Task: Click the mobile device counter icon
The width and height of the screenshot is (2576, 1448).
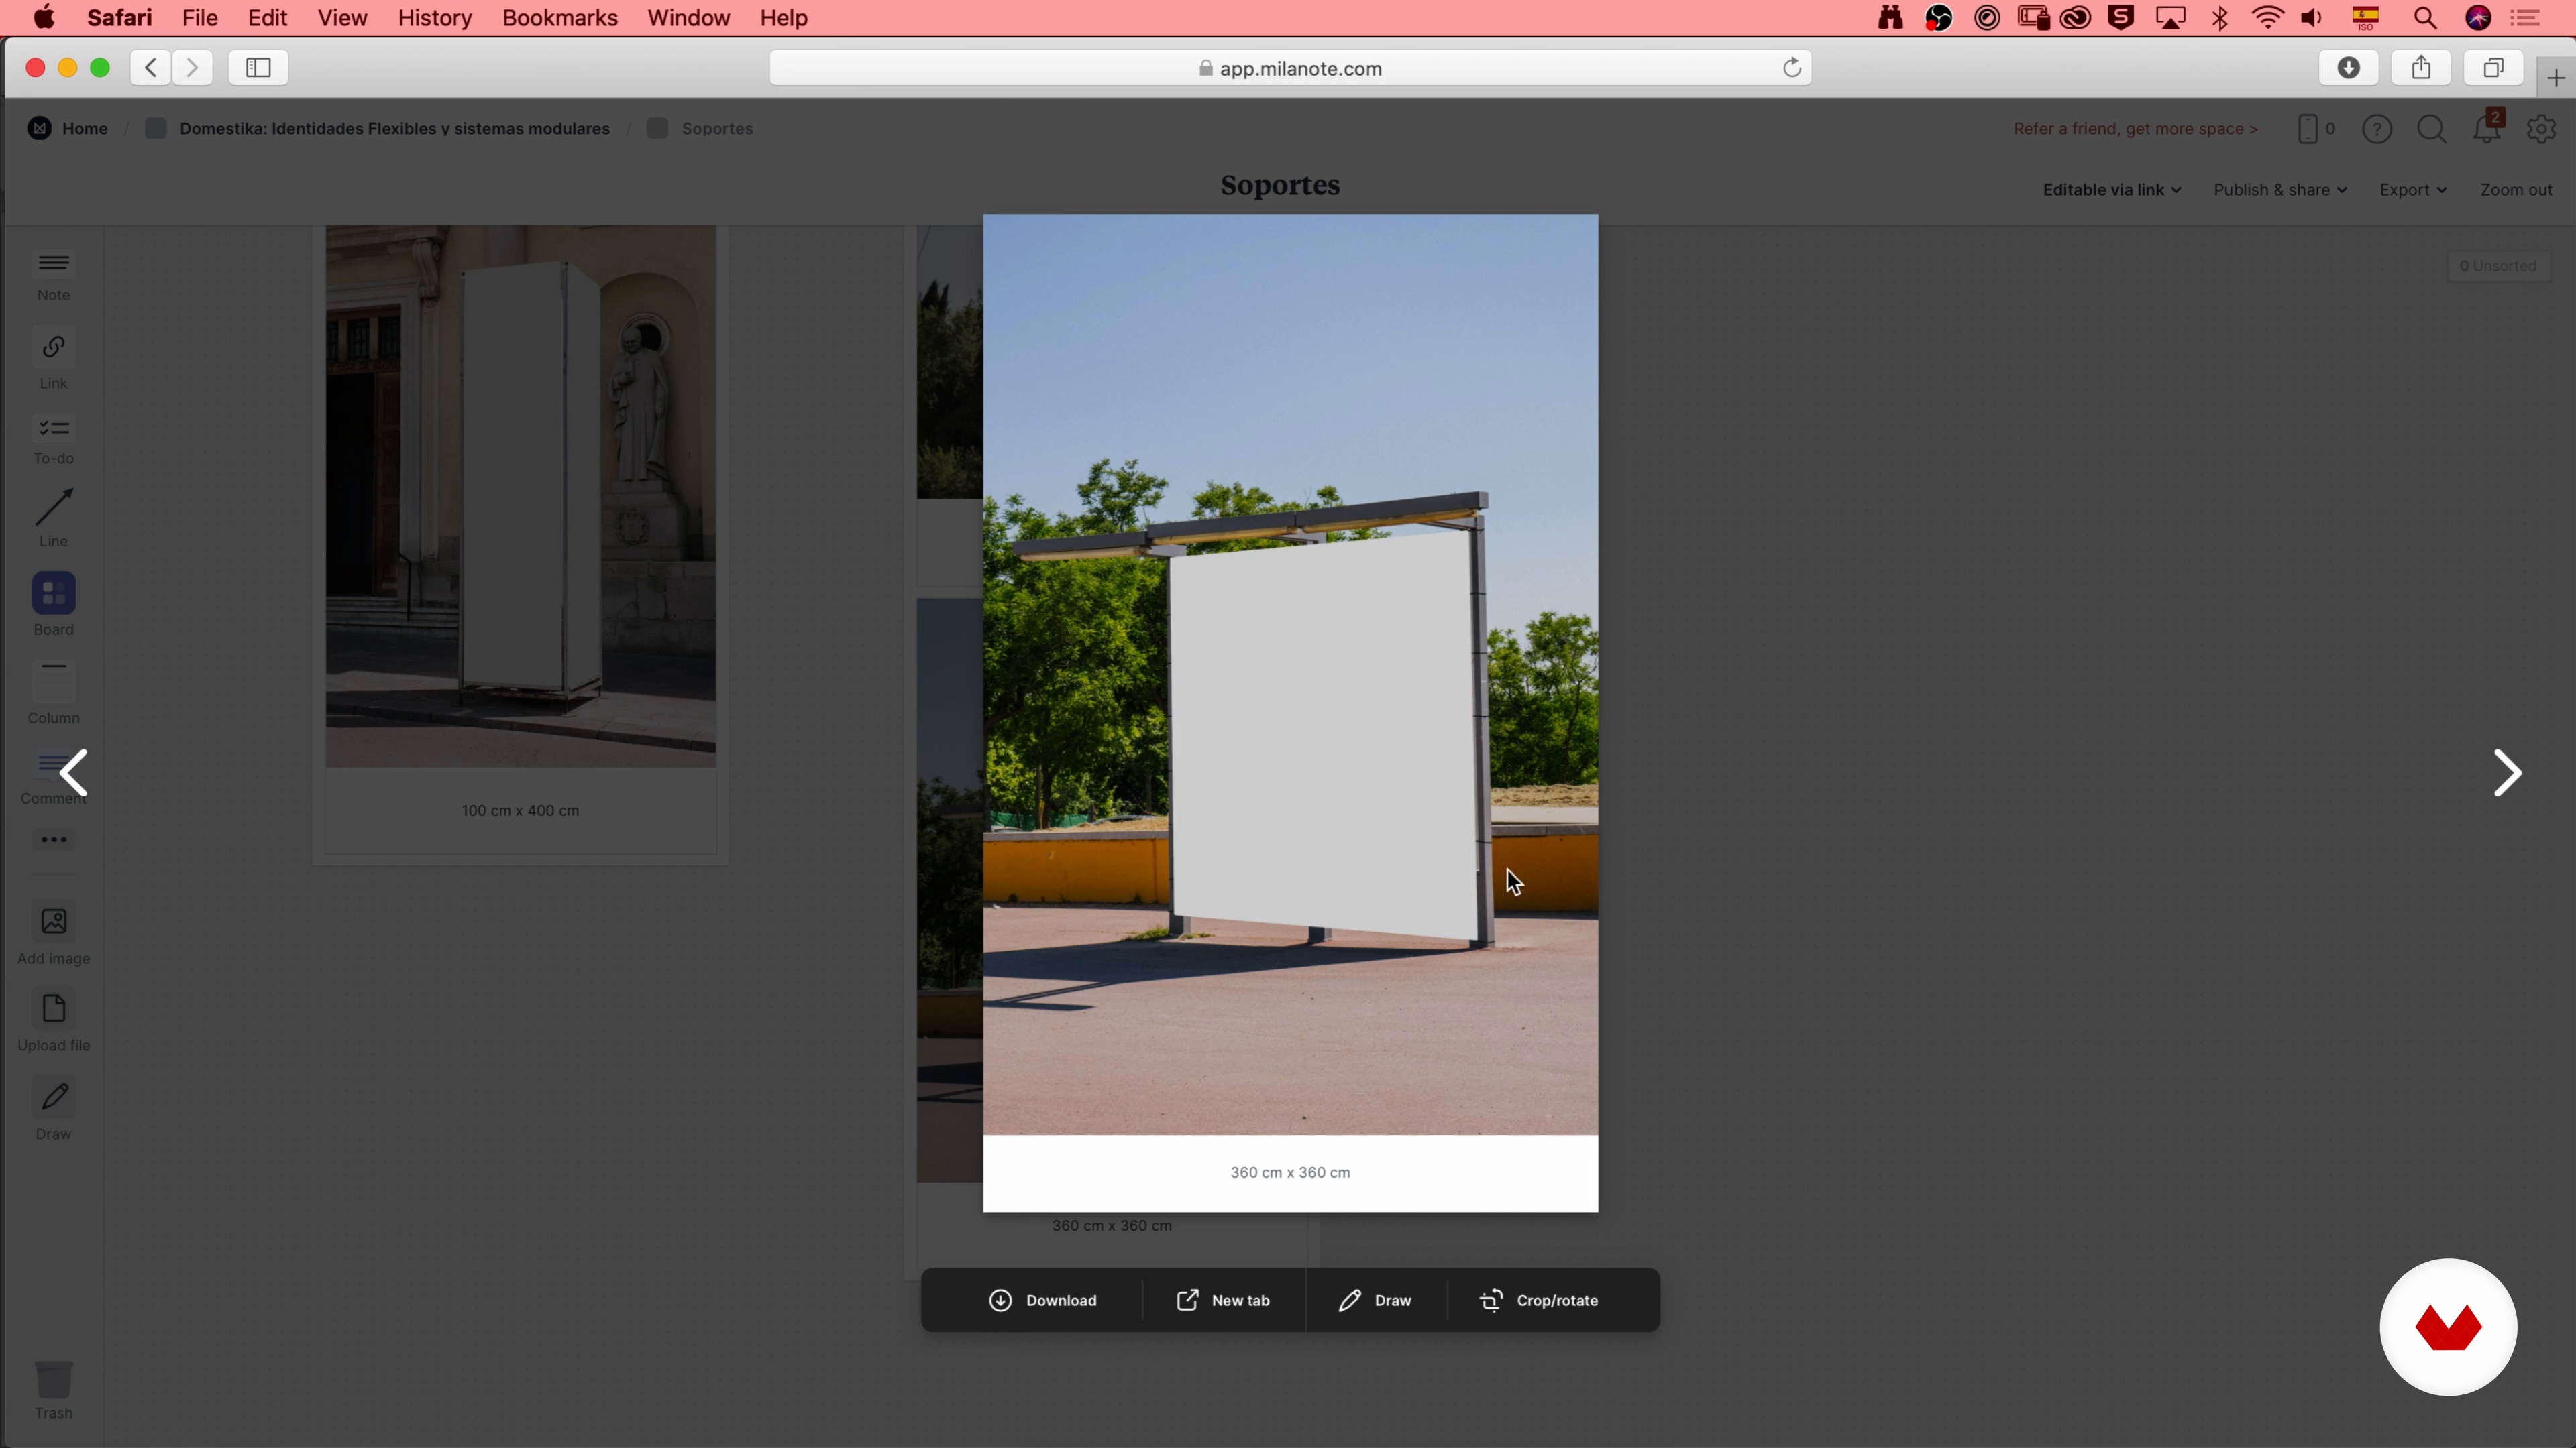Action: click(2315, 129)
